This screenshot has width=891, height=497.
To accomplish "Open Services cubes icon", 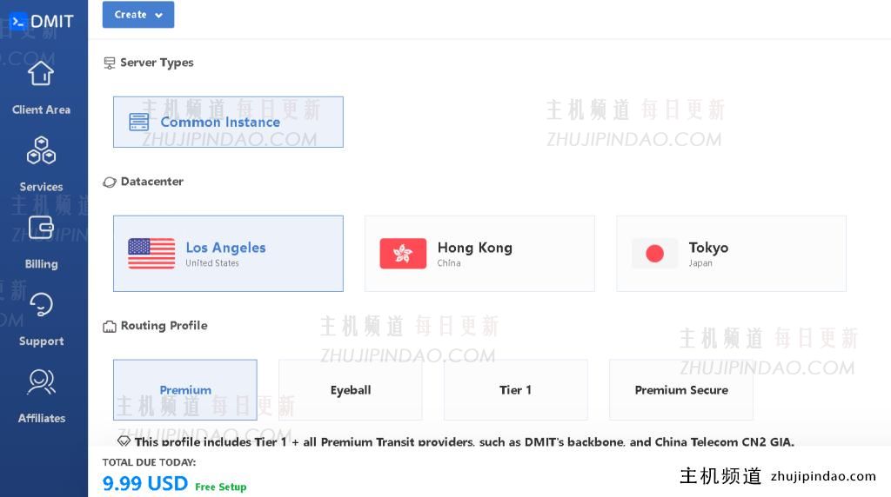I will [41, 150].
